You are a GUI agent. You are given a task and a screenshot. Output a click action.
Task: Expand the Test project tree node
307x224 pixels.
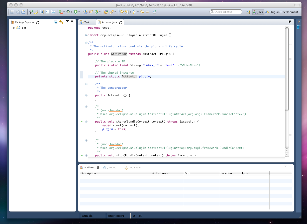pos(14,28)
